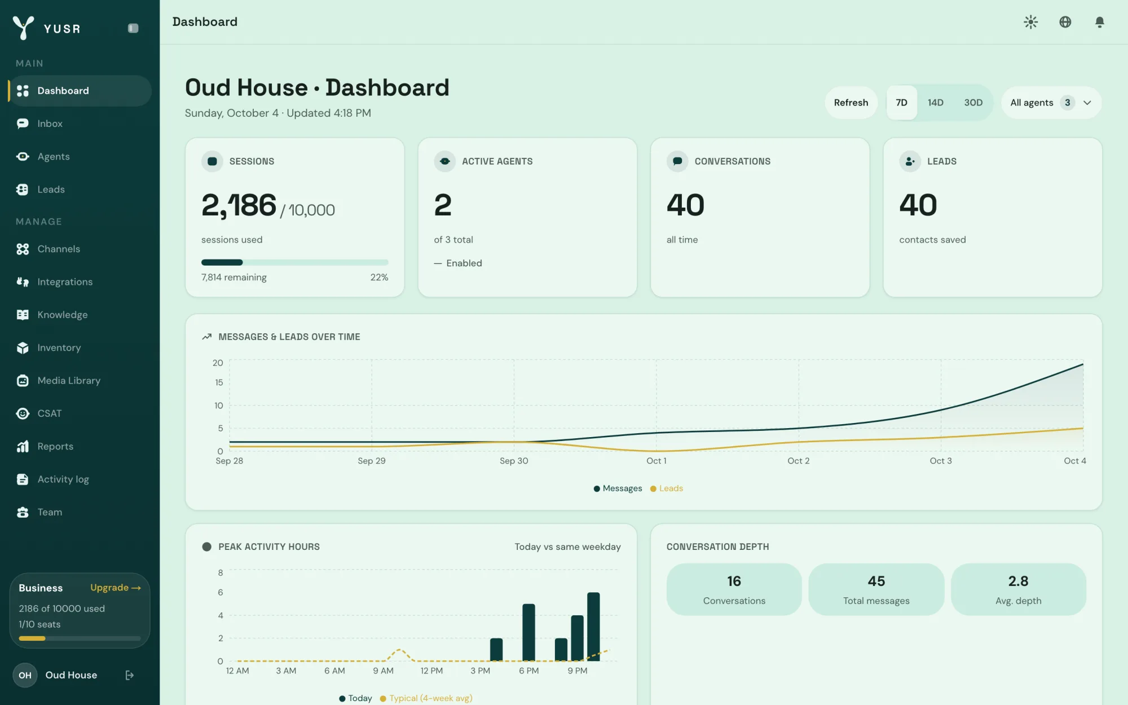Click the Active Agents card eye icon
1128x705 pixels.
pos(444,161)
